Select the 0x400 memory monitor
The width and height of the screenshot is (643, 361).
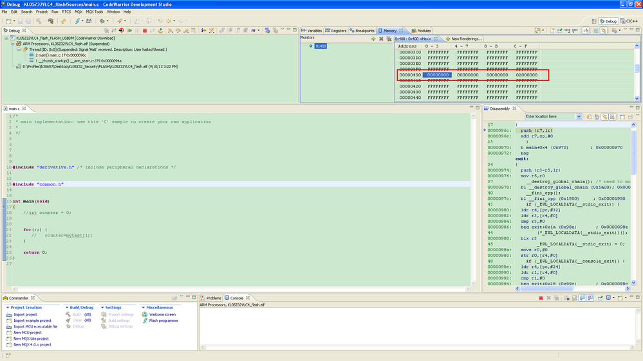pyautogui.click(x=321, y=46)
